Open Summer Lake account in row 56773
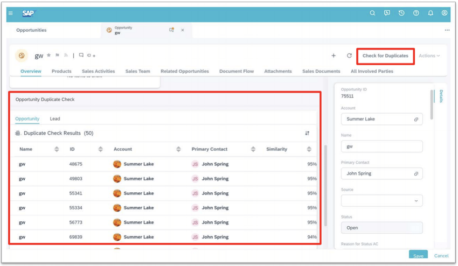 [x=138, y=222]
